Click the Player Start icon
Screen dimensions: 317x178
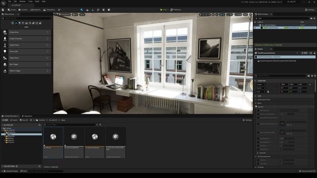(x=5, y=58)
